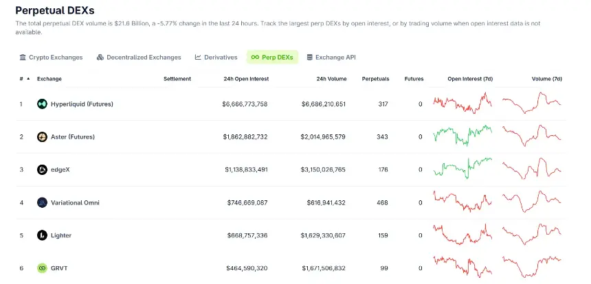Click the bank icon beside Crypto Exchanges
The image size is (591, 284).
23,58
